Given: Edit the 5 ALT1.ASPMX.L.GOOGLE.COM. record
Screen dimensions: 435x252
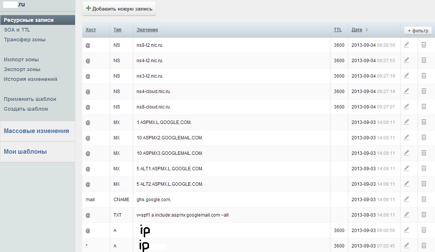Looking at the screenshot, I should (x=406, y=168).
